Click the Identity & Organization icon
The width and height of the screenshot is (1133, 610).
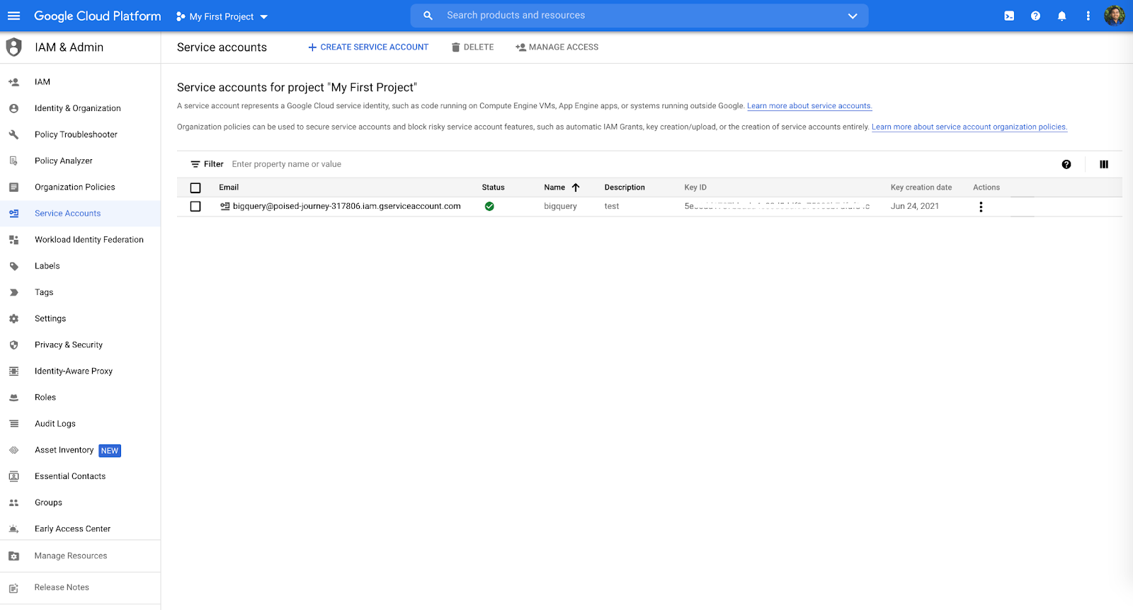(x=13, y=108)
